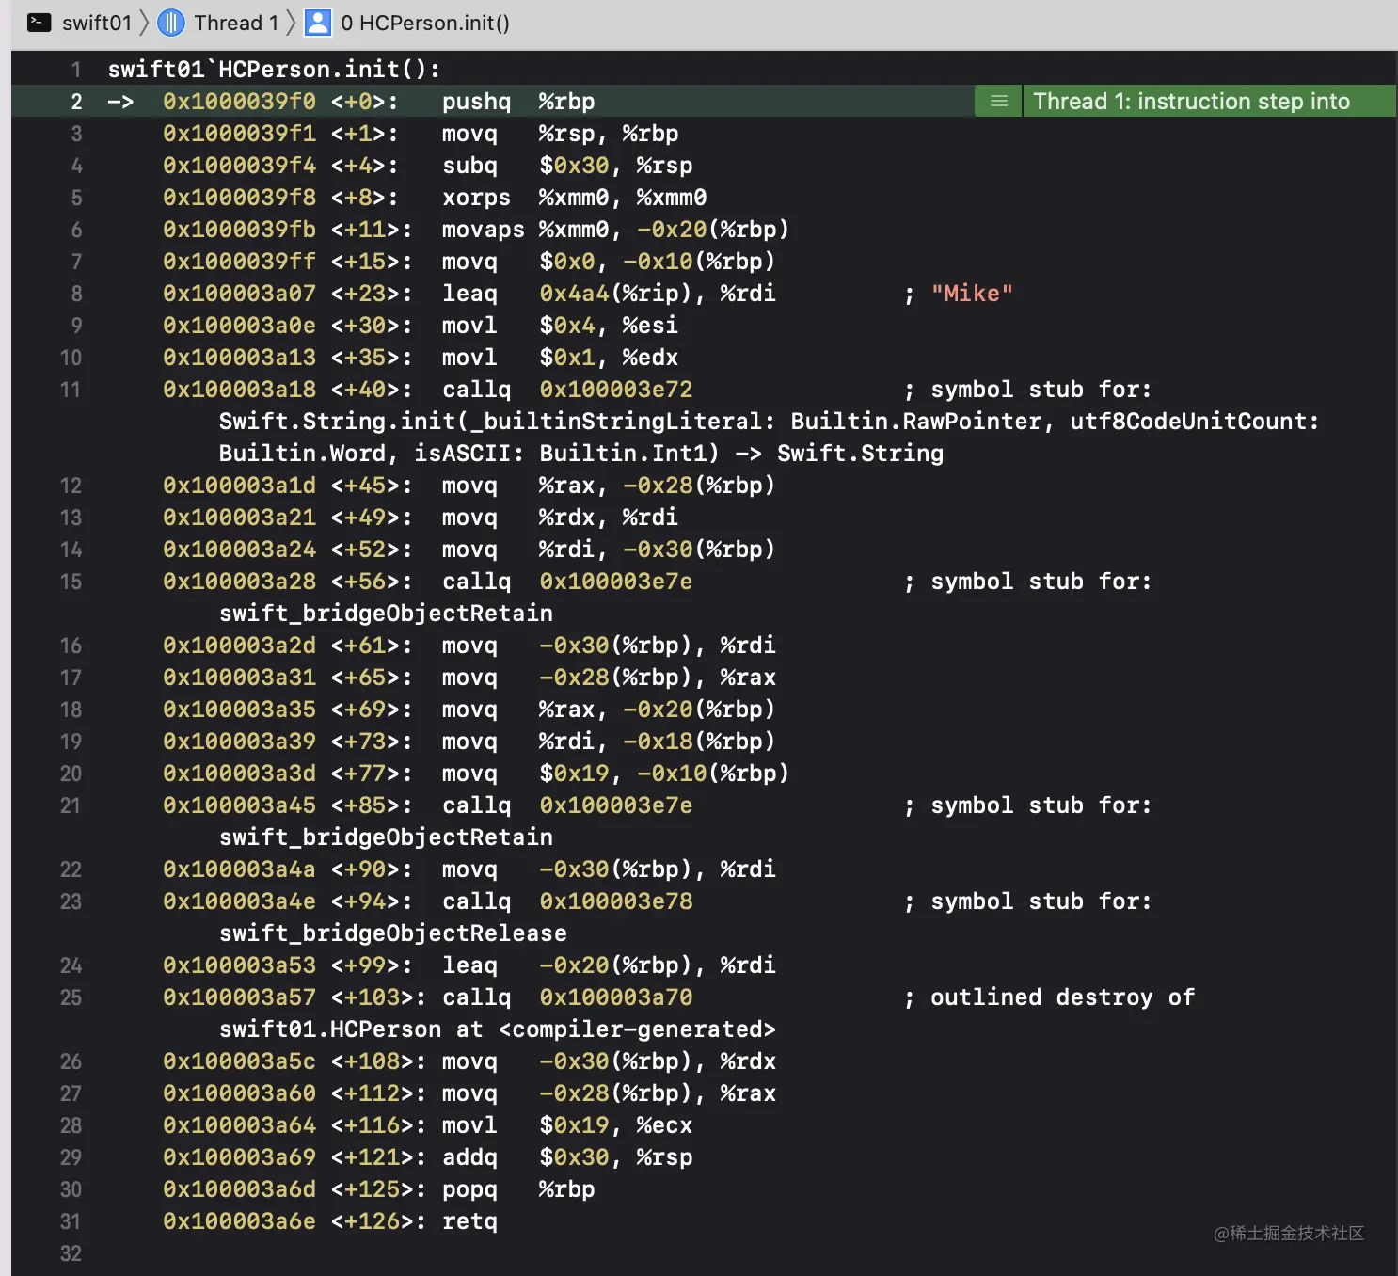This screenshot has height=1276, width=1398.
Task: Click the address 0x100003a1d
Action: tap(239, 486)
